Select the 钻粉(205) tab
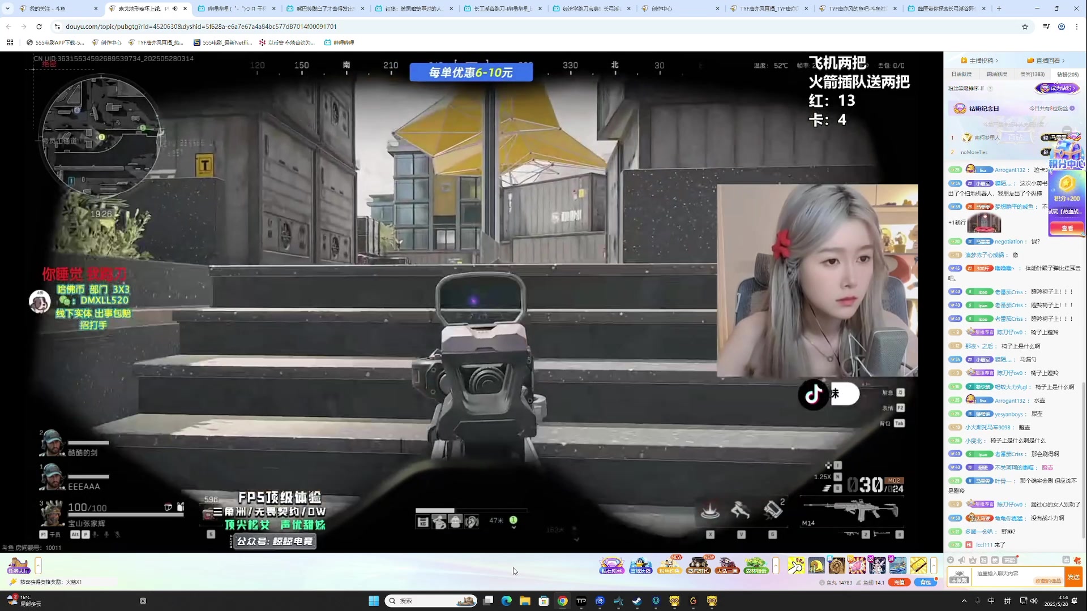The image size is (1087, 611). [1068, 74]
